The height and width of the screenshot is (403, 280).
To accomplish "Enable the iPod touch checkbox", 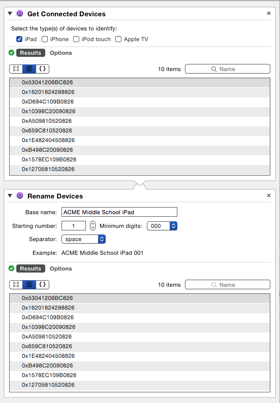I will (x=76, y=39).
